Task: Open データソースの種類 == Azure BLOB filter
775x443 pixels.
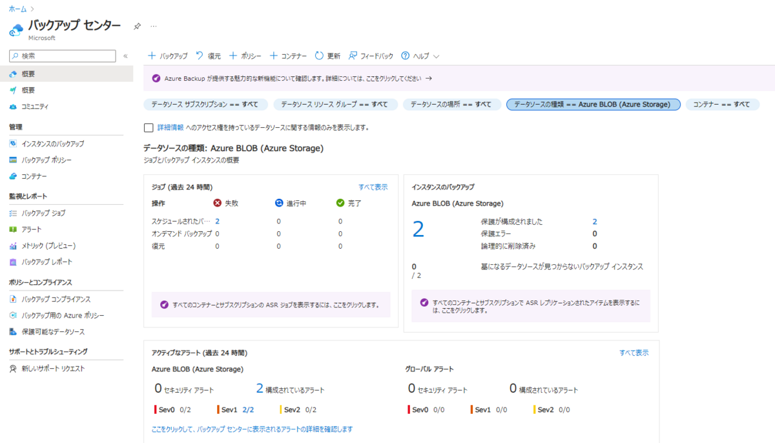Action: 594,104
